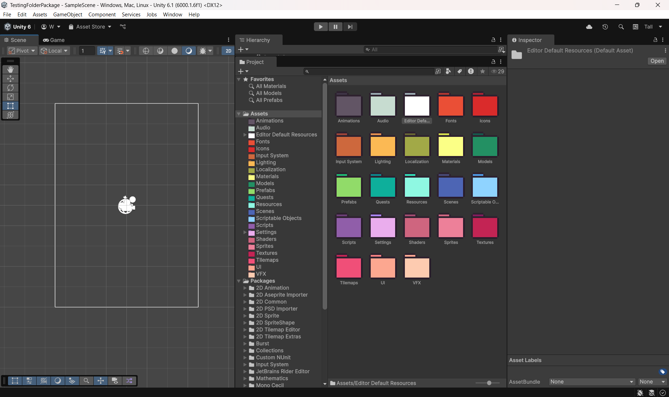Open search by label filter in Project
This screenshot has width=669, height=397.
click(x=460, y=71)
